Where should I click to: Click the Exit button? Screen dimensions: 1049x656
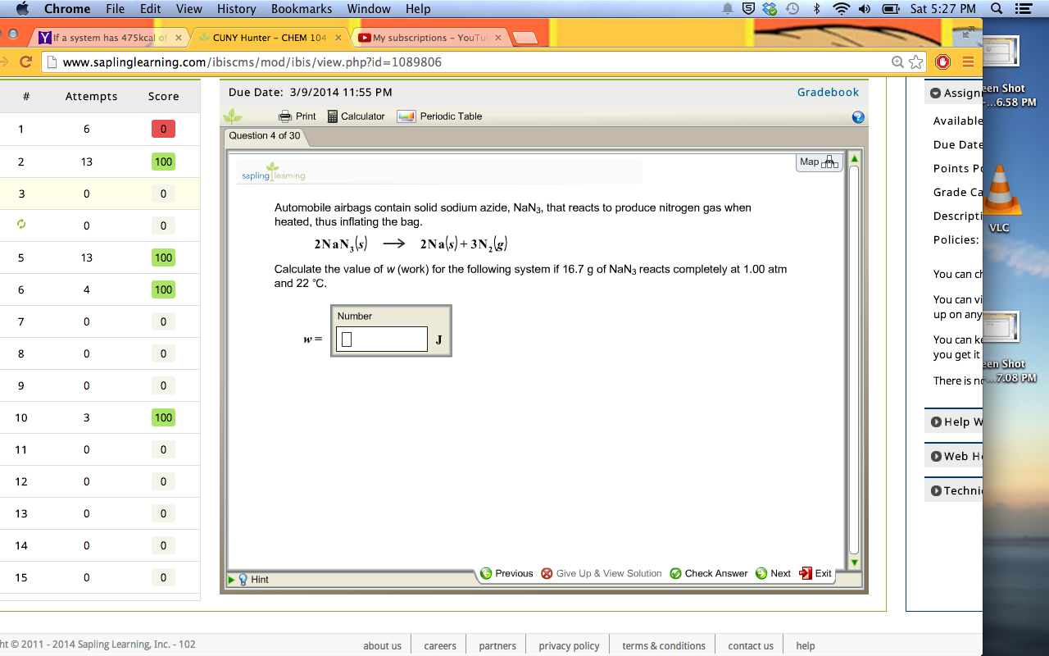tap(815, 573)
